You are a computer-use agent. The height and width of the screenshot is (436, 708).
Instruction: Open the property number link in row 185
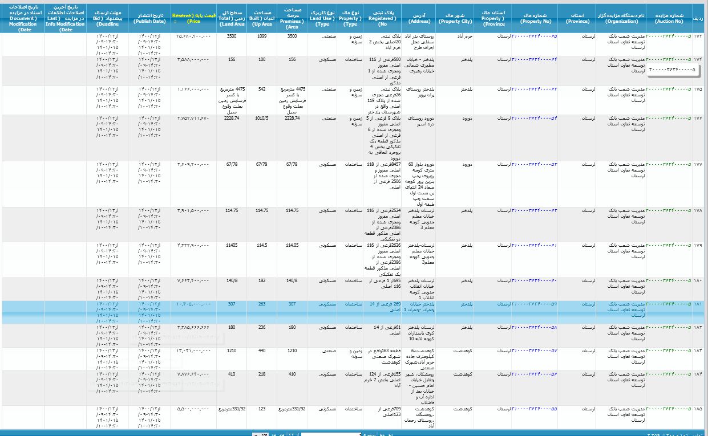click(x=534, y=409)
